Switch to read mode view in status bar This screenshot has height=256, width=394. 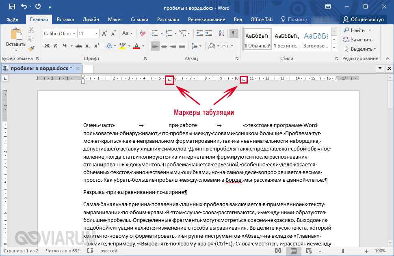pos(278,251)
